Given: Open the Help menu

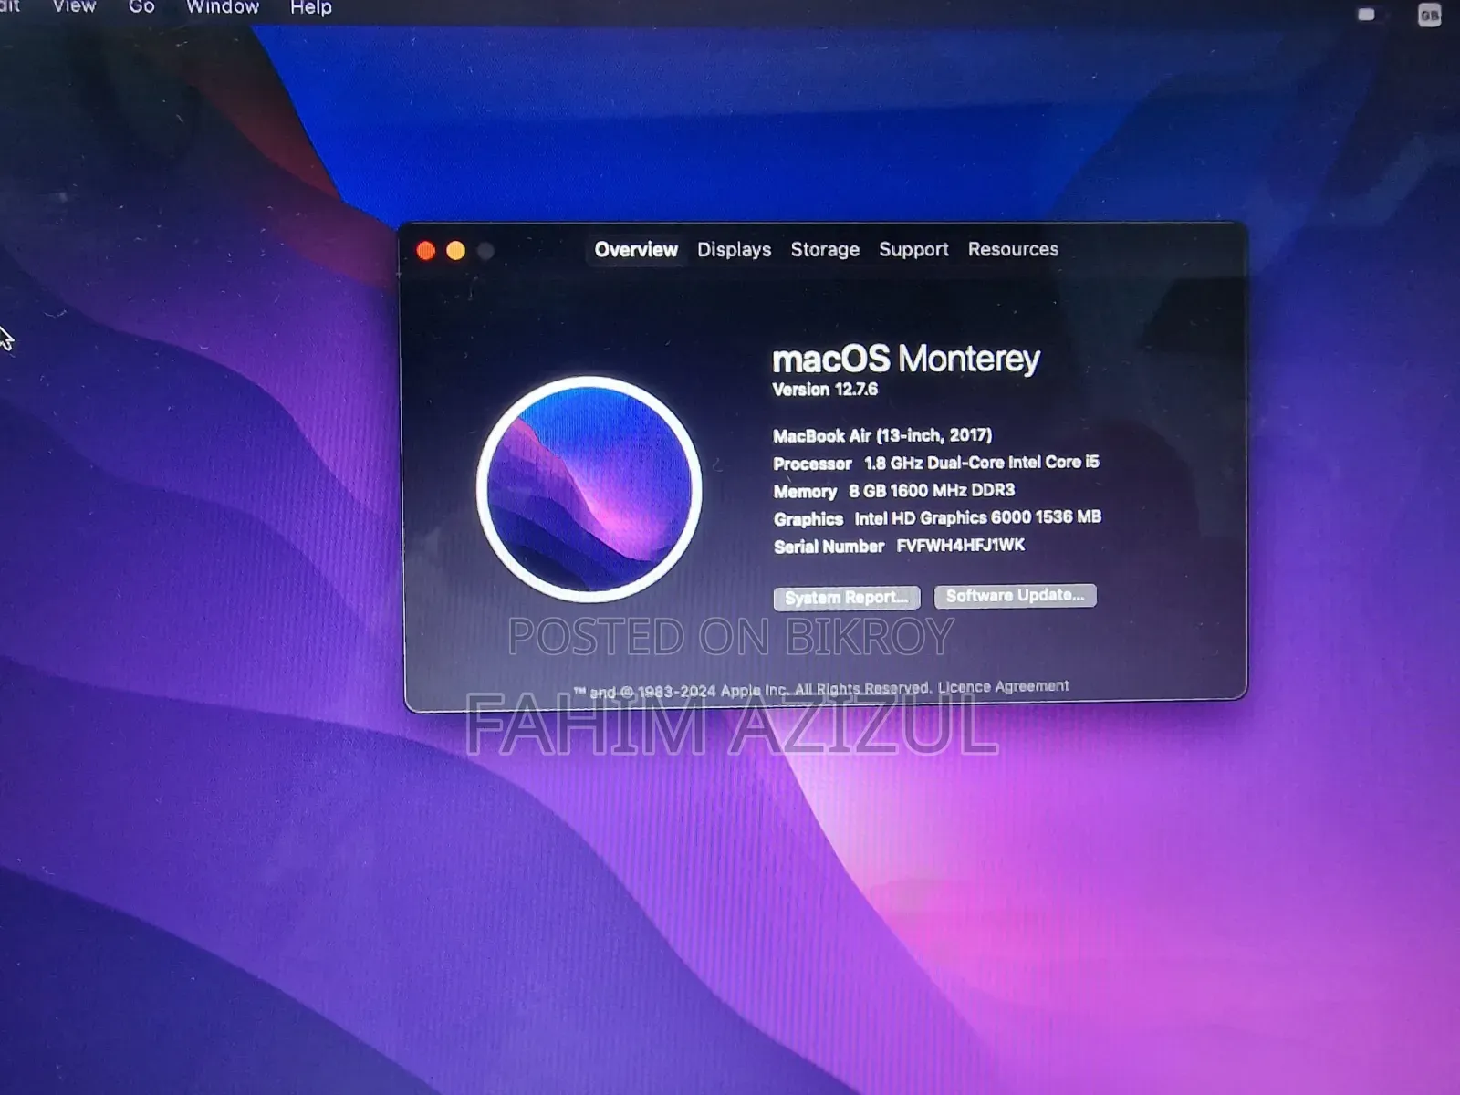Looking at the screenshot, I should pos(311,8).
